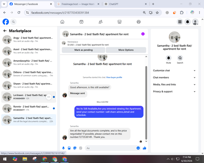Open conversation info purple icon
This screenshot has width=204, height=163.
click(143, 34)
